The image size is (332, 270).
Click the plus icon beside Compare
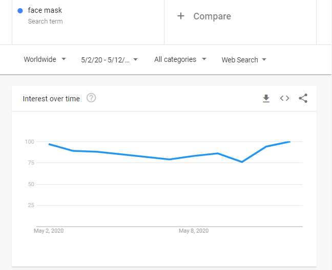(180, 16)
